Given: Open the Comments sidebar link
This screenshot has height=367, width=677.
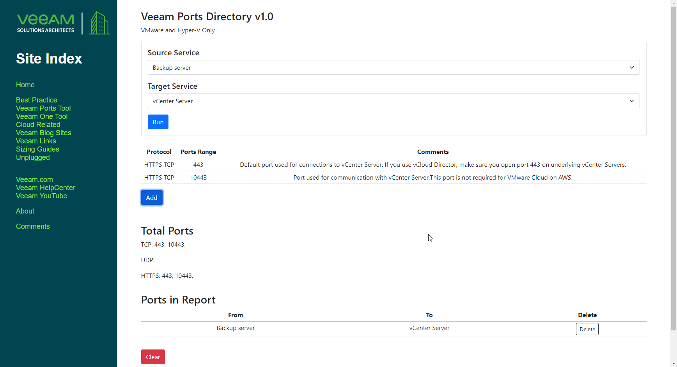Looking at the screenshot, I should 33,226.
